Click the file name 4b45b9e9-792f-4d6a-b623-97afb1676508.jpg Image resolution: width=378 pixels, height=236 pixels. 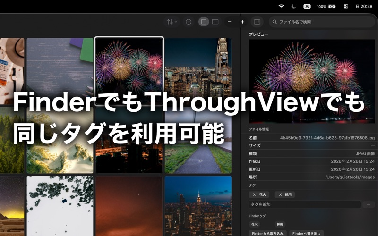tap(327, 138)
